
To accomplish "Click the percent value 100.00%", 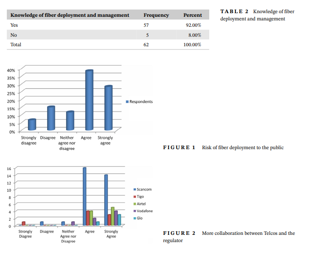I will click(x=192, y=44).
